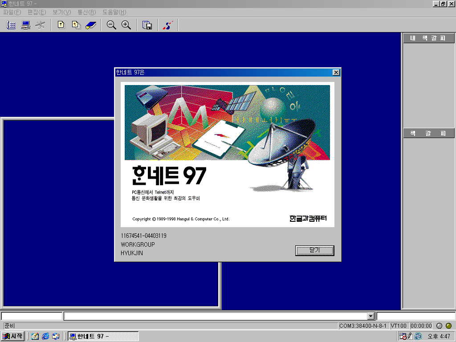Click the 한네트 97 taskbar button
The image size is (456, 342).
click(x=103, y=336)
